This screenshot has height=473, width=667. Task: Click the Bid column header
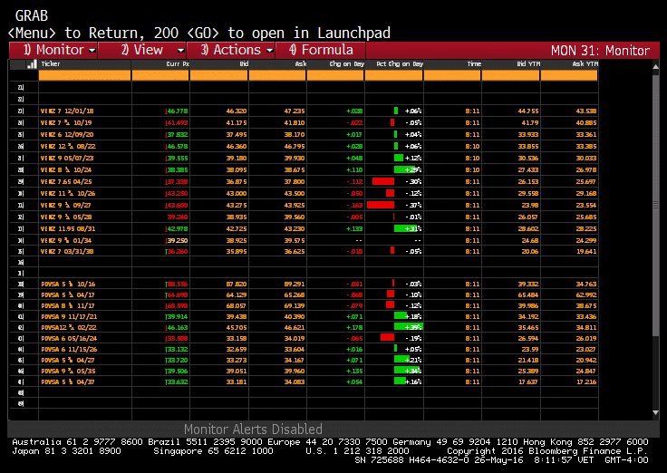pos(244,64)
